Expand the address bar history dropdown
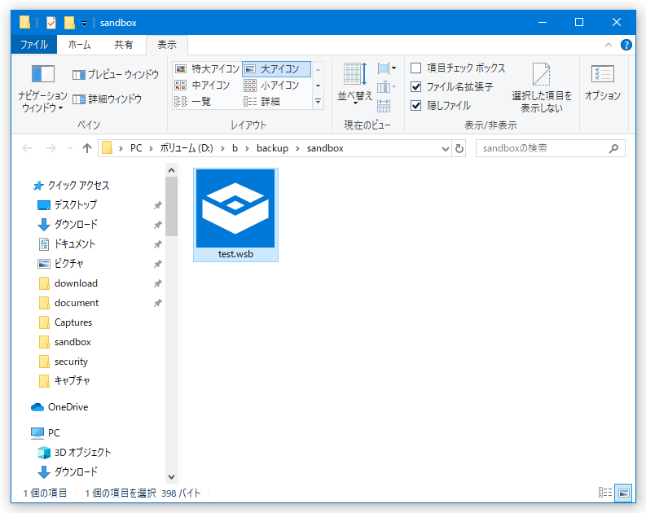Viewport: 646px width, 513px height. coord(446,149)
